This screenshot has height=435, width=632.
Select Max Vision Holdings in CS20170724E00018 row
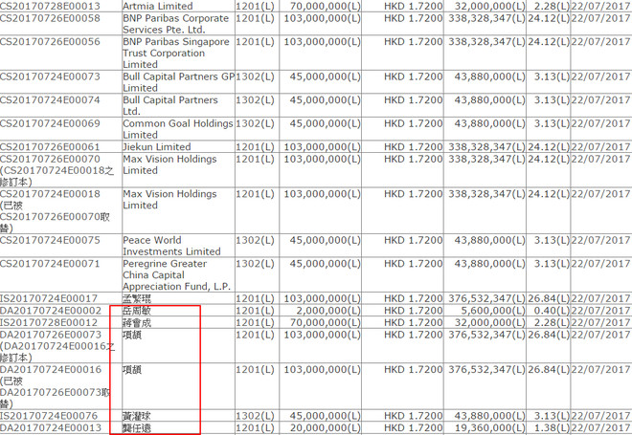point(169,199)
